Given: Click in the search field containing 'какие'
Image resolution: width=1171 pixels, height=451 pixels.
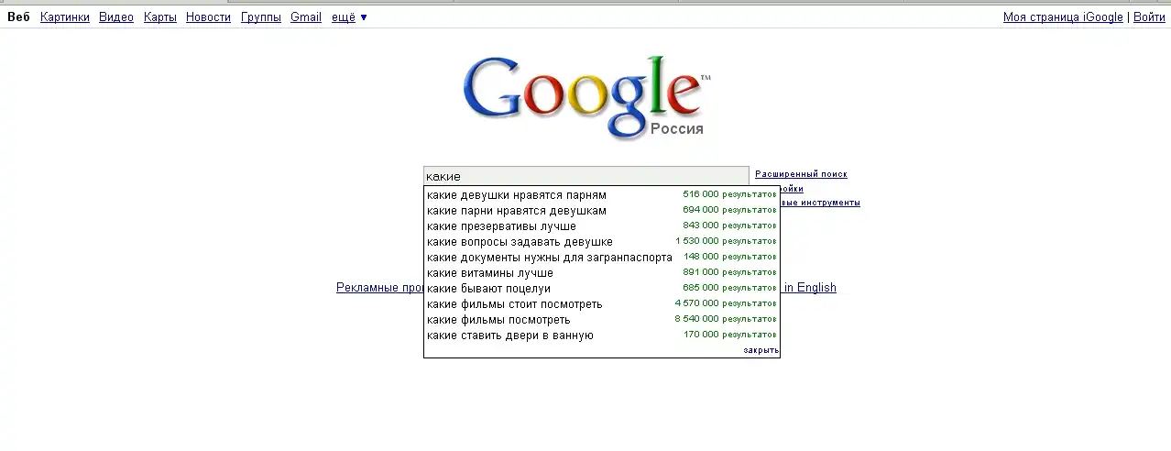Looking at the screenshot, I should 586,176.
